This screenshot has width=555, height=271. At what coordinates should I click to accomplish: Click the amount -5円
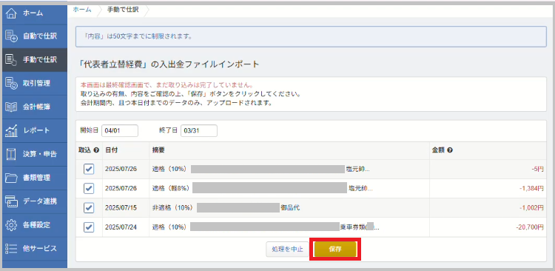pos(537,170)
